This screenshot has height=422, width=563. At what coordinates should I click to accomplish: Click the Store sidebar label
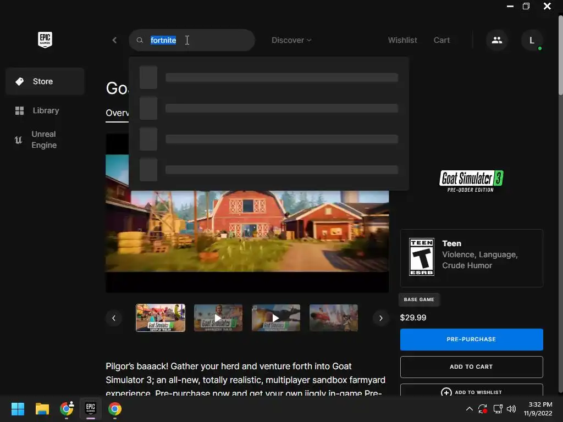pos(43,81)
